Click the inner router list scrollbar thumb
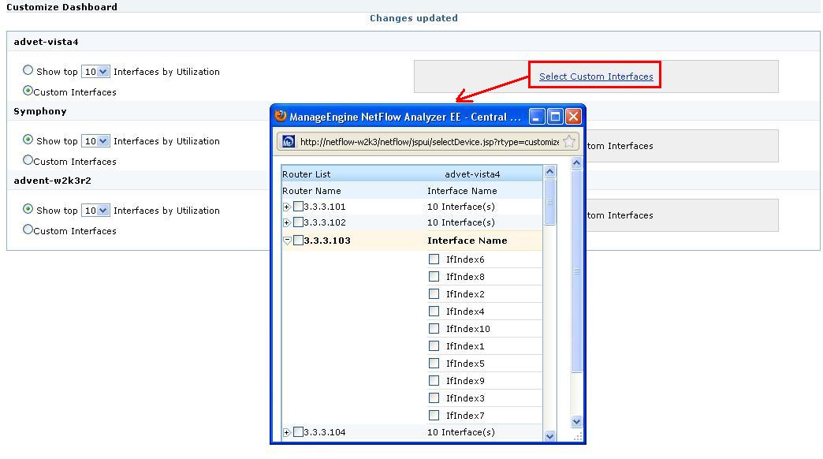This screenshot has width=823, height=459. tap(550, 202)
